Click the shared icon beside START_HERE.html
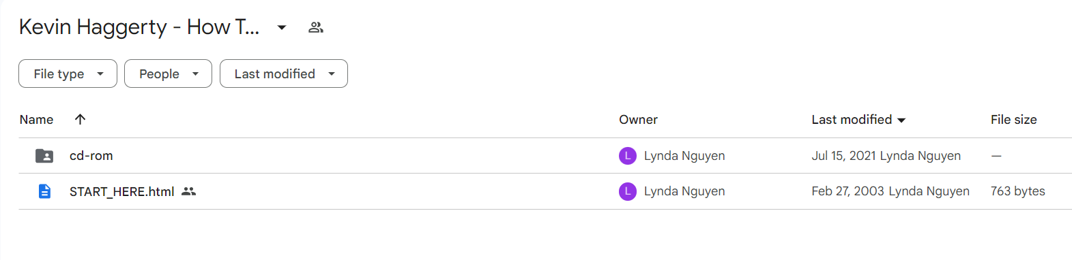This screenshot has width=1072, height=260. point(189,191)
